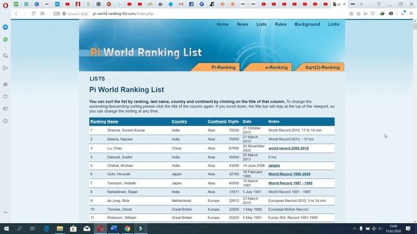Open sidebar three-dots setup menu
The image size is (417, 234).
pos(5,213)
